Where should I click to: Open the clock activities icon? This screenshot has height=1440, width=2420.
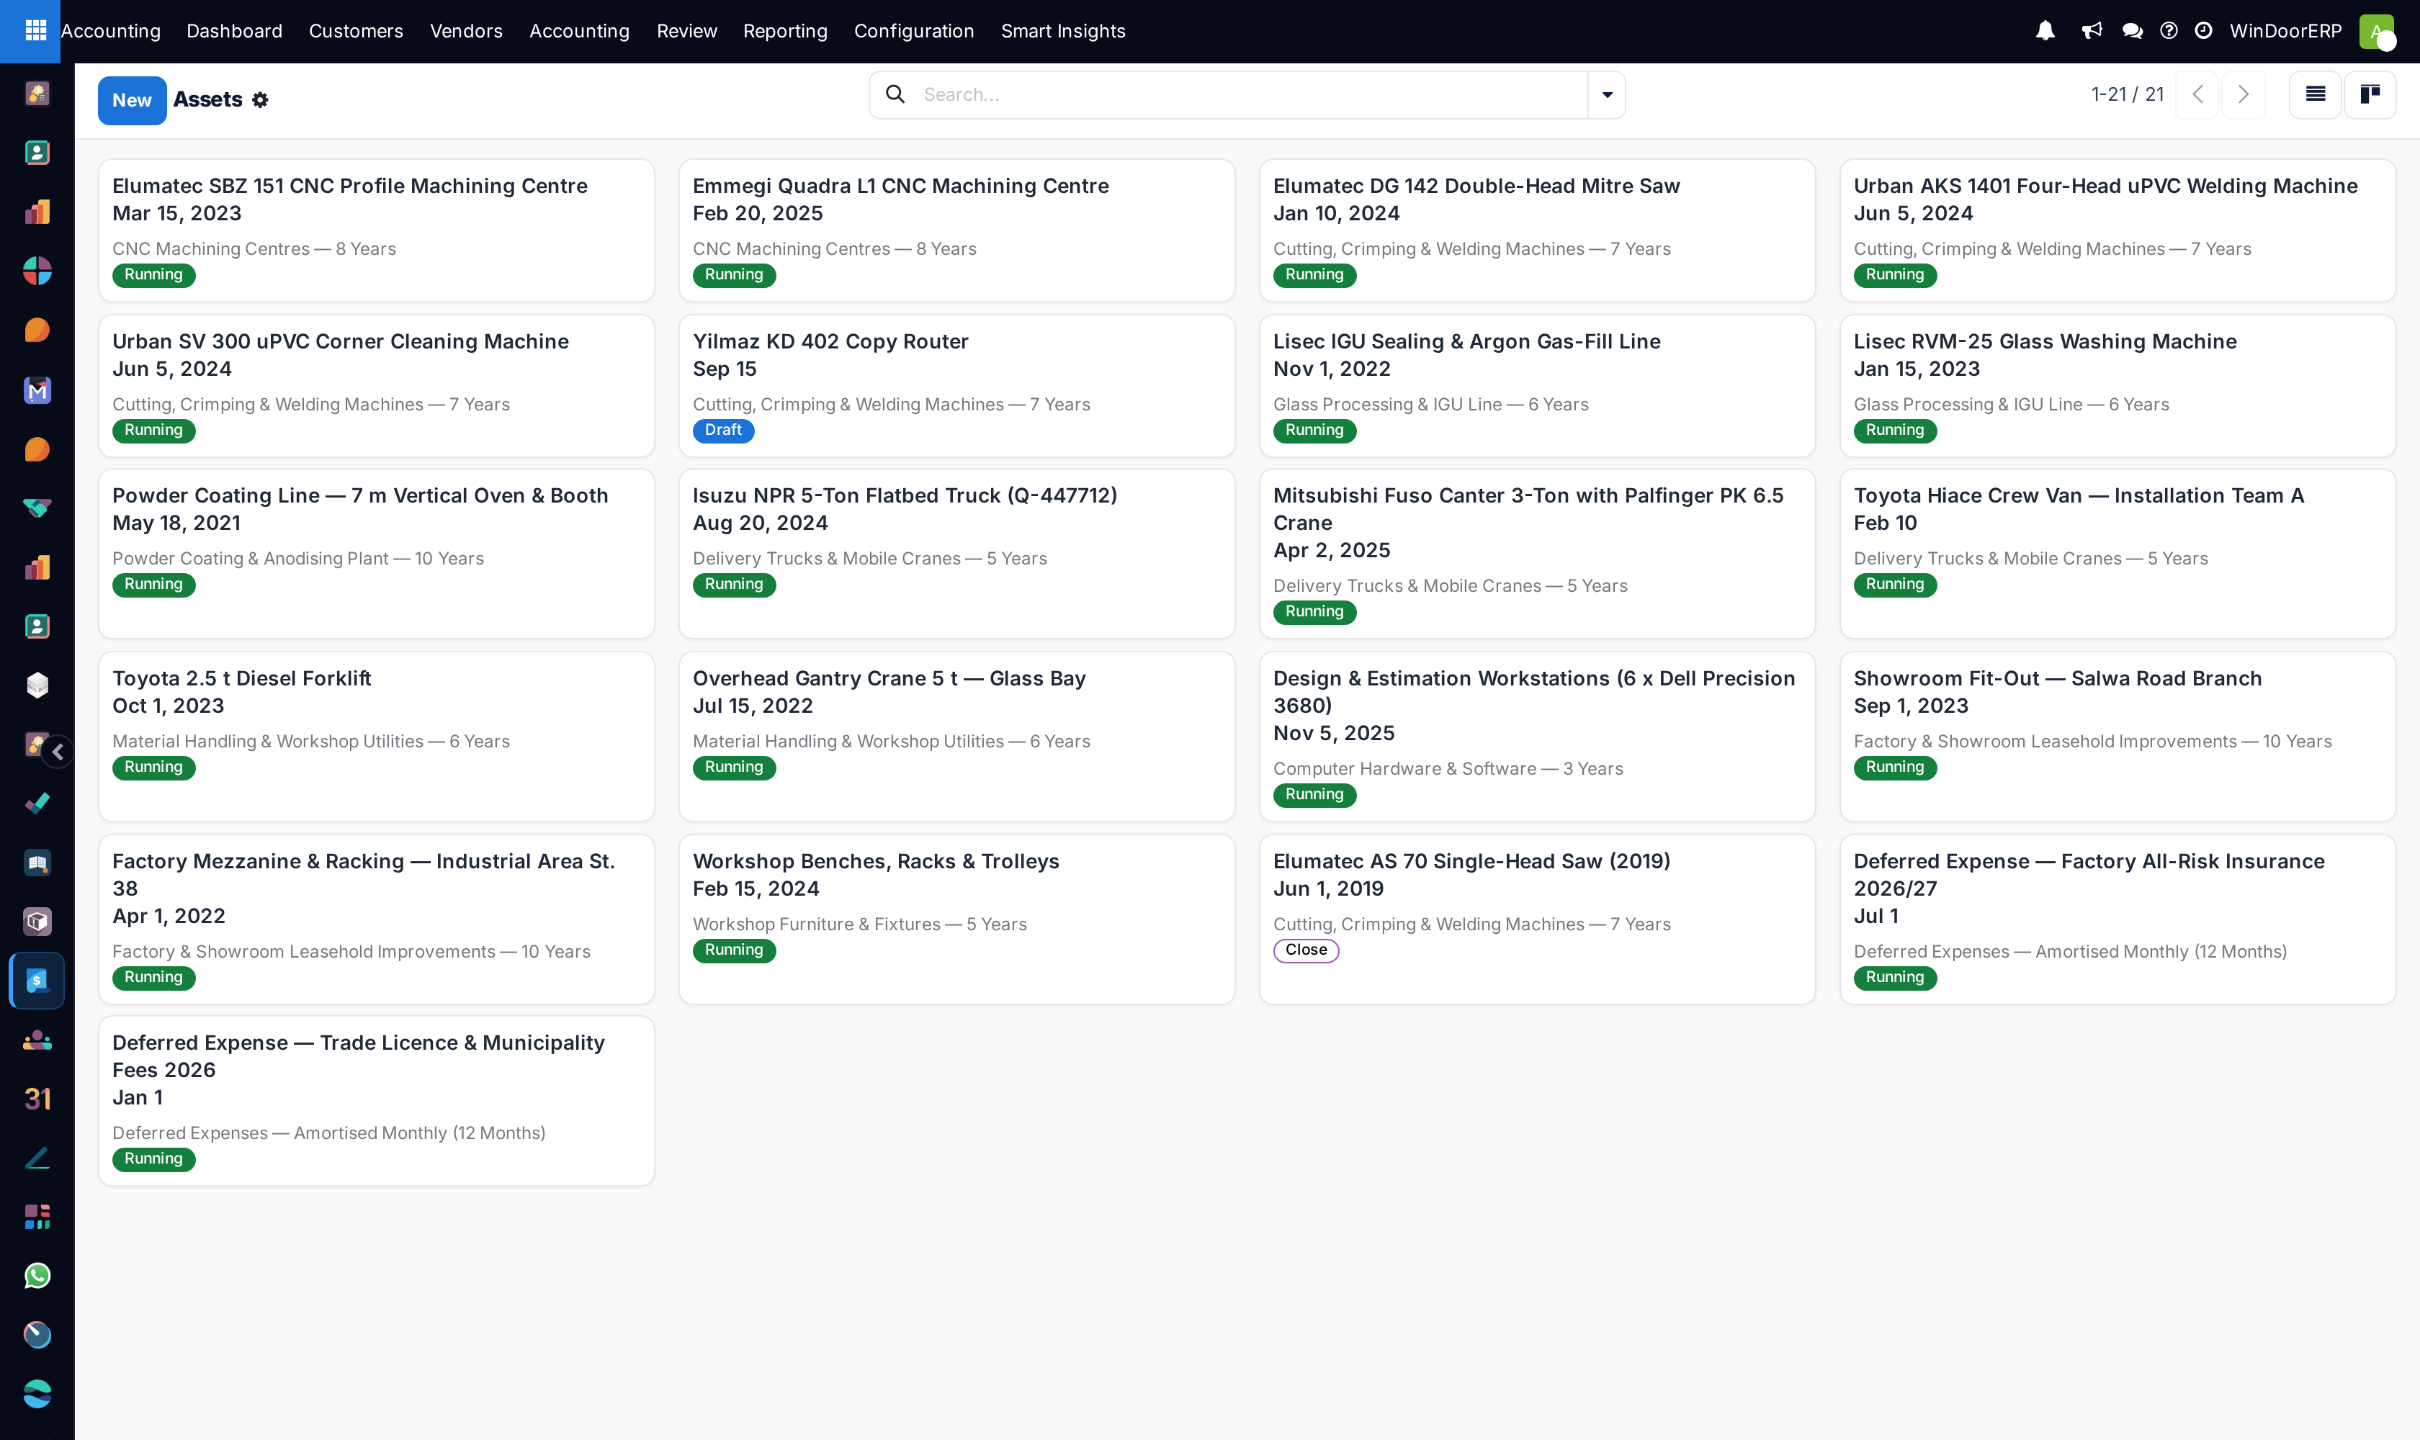(x=2203, y=31)
